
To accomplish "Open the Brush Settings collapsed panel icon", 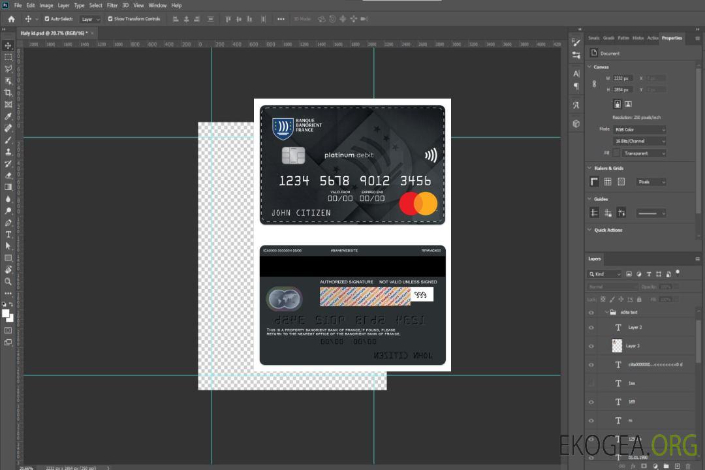I will click(576, 42).
